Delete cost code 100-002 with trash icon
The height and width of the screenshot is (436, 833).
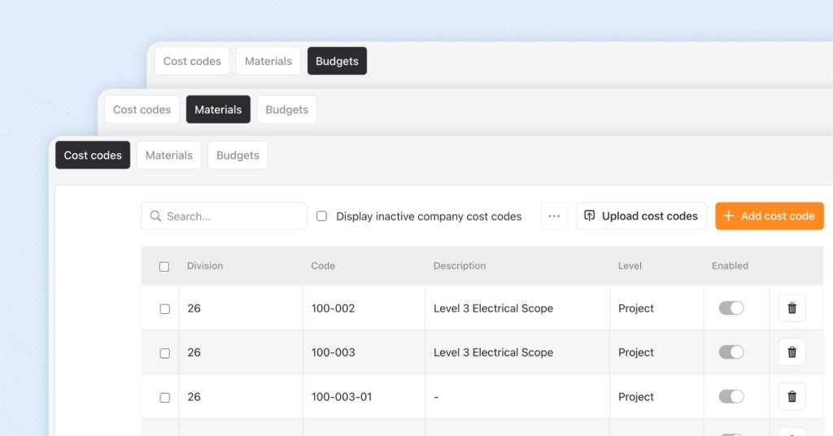(792, 308)
